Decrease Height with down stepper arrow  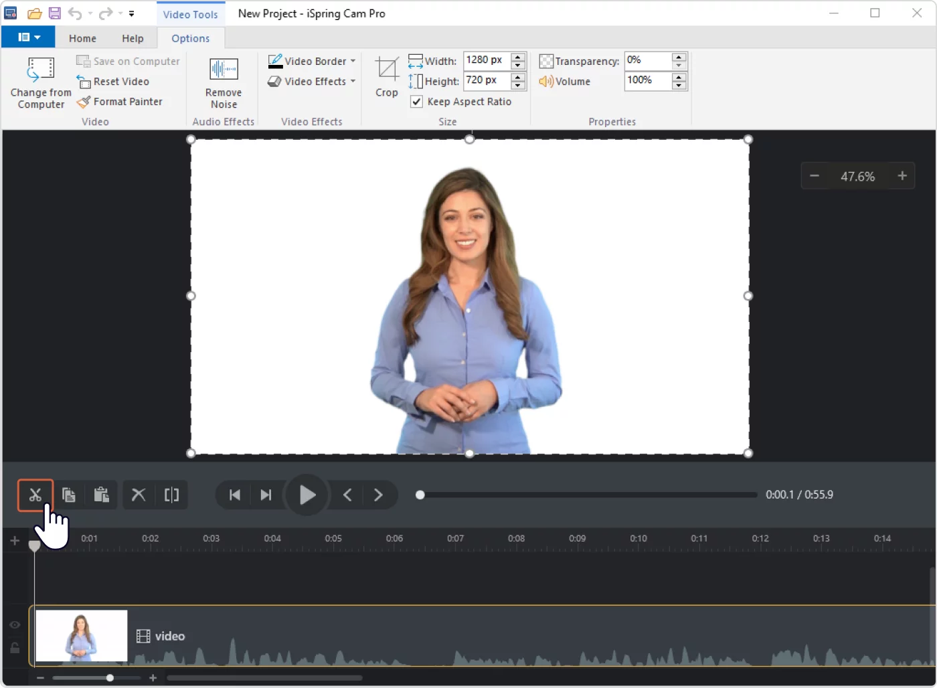518,85
